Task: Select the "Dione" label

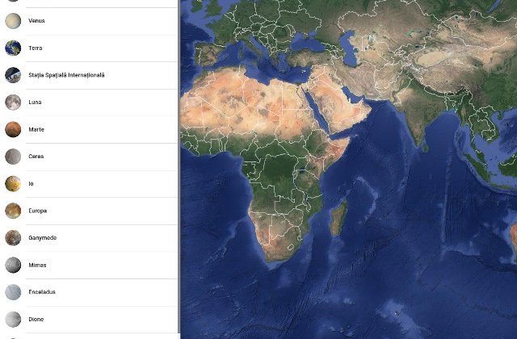Action: tap(36, 320)
